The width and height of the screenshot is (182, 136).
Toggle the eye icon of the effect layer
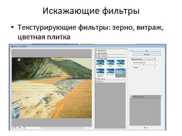click(x=131, y=97)
